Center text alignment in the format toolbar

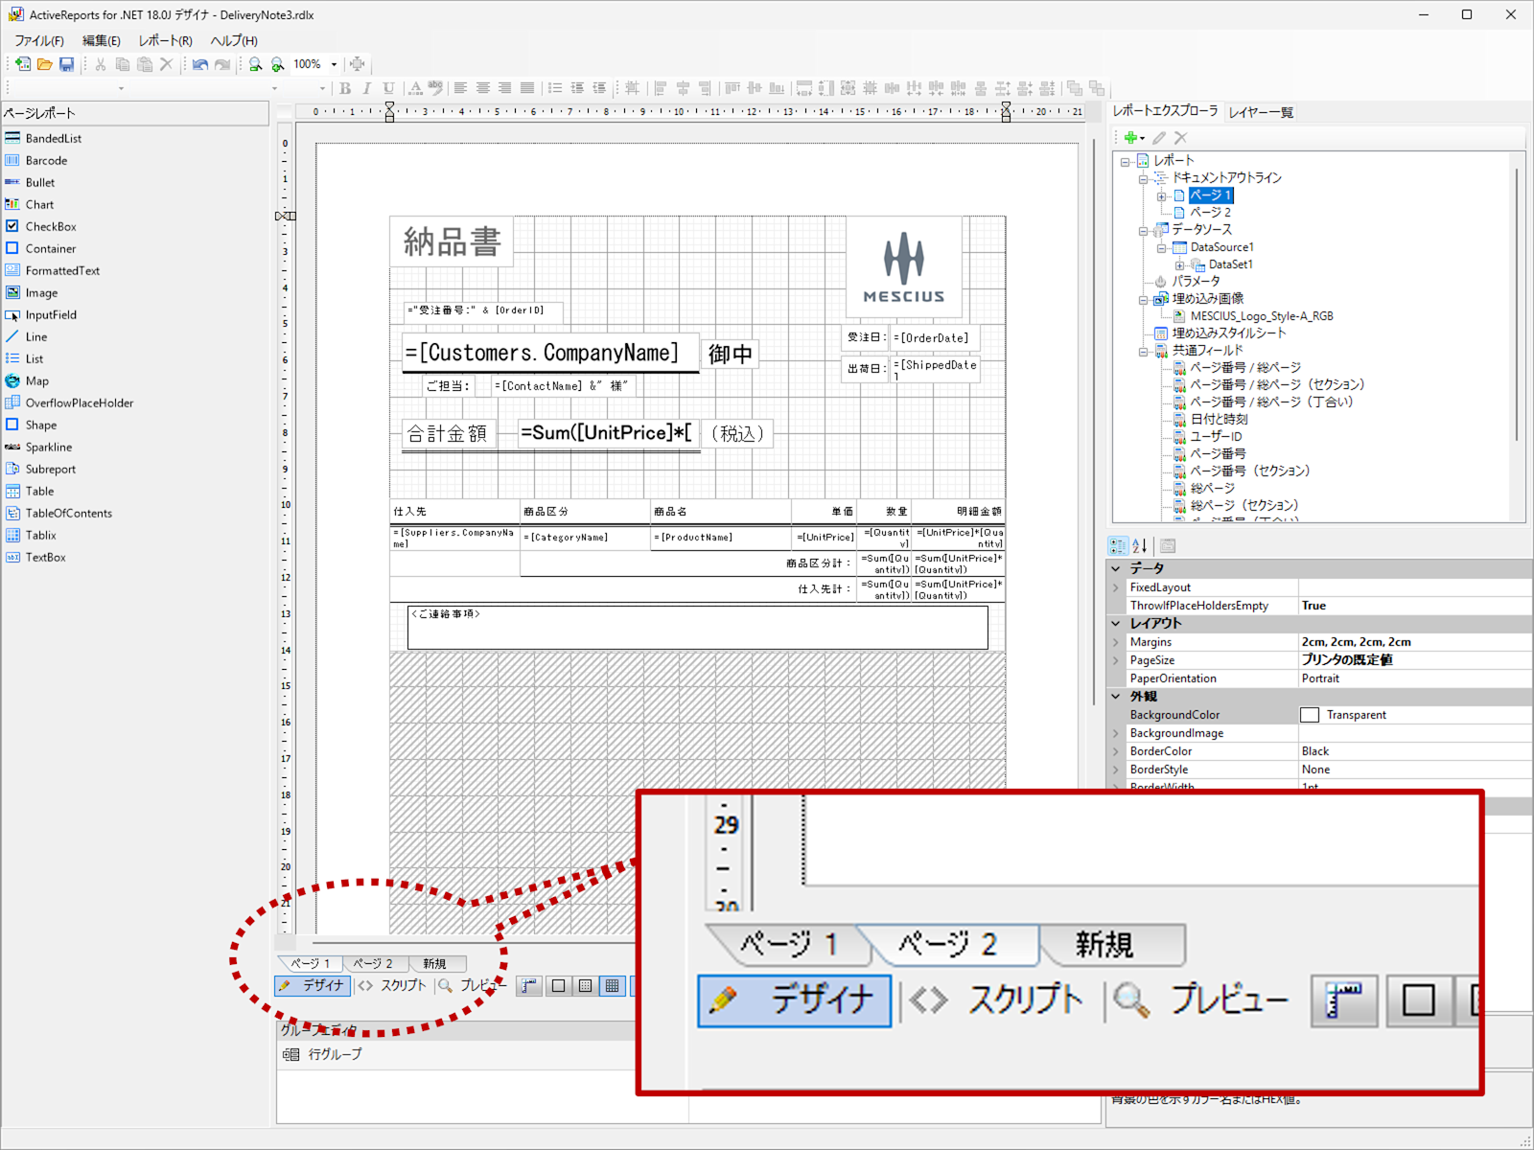tap(482, 88)
